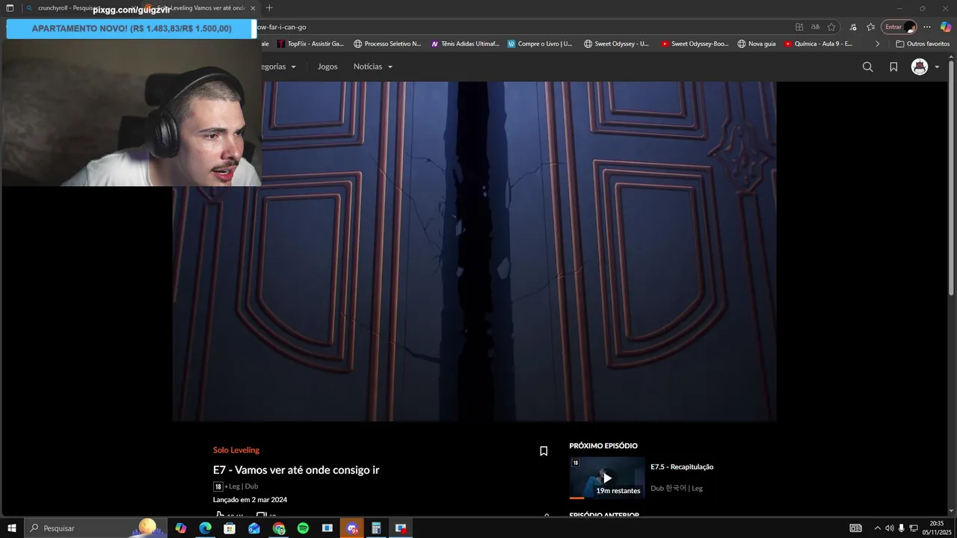Screen dimensions: 957x538
Task: Click the microphone tray icon
Action: click(x=901, y=528)
